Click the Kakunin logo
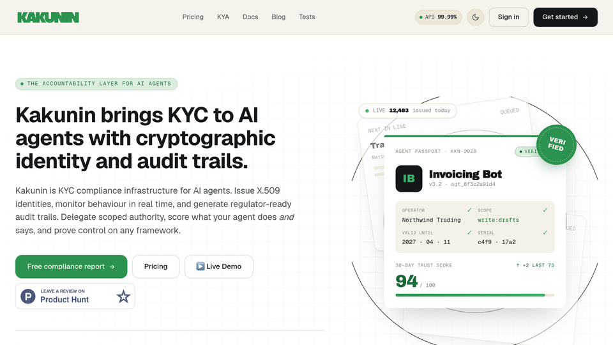Screen dimensions: 613x345 coord(48,17)
